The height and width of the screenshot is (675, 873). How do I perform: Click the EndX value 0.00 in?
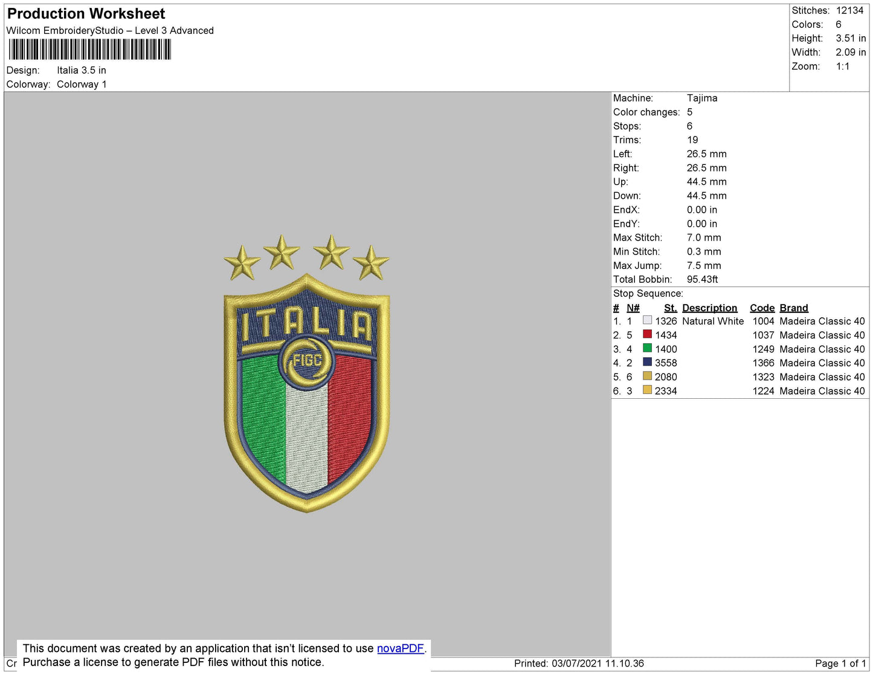click(702, 210)
